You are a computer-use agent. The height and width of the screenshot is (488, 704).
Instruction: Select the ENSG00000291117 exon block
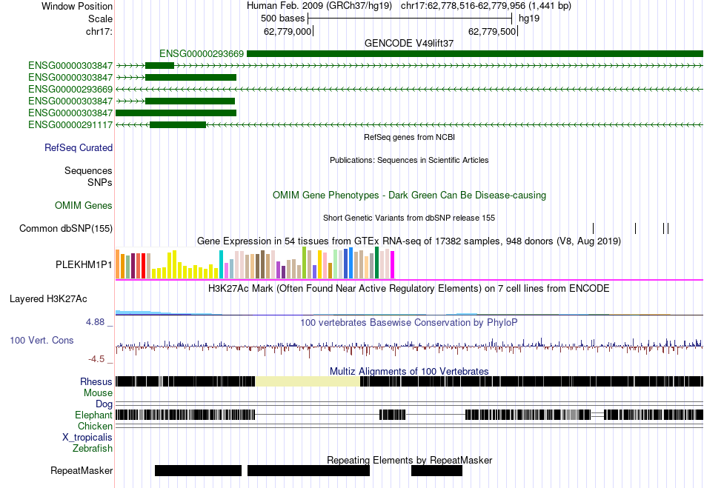(x=178, y=124)
